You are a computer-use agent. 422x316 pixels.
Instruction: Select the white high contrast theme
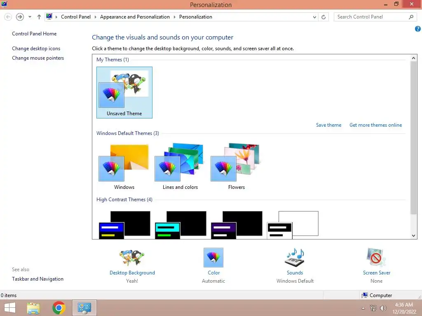pyautogui.click(x=293, y=225)
